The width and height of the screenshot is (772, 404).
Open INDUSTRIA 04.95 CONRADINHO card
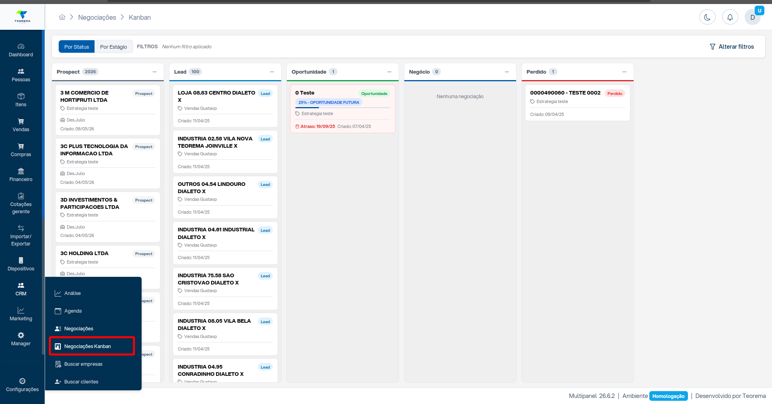coord(225,370)
